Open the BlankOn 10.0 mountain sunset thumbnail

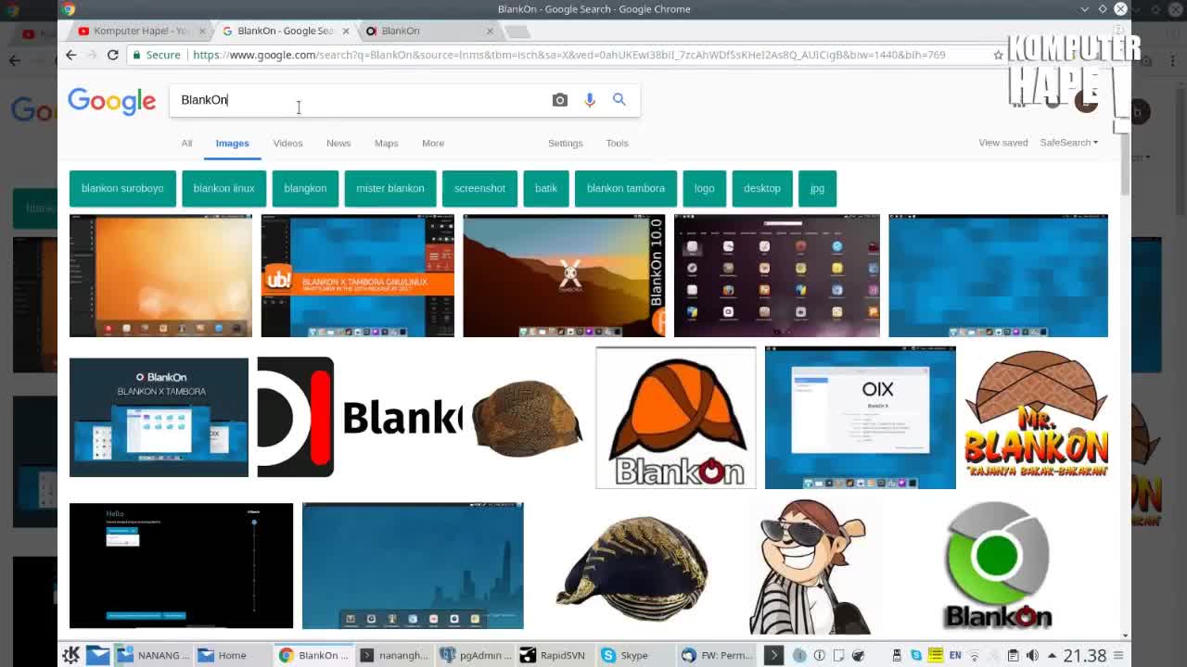pyautogui.click(x=564, y=276)
